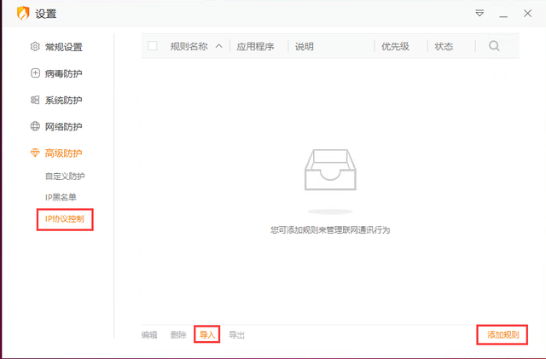Sort by 优先级 column header
Viewport: 546px width, 359px height.
pos(395,46)
